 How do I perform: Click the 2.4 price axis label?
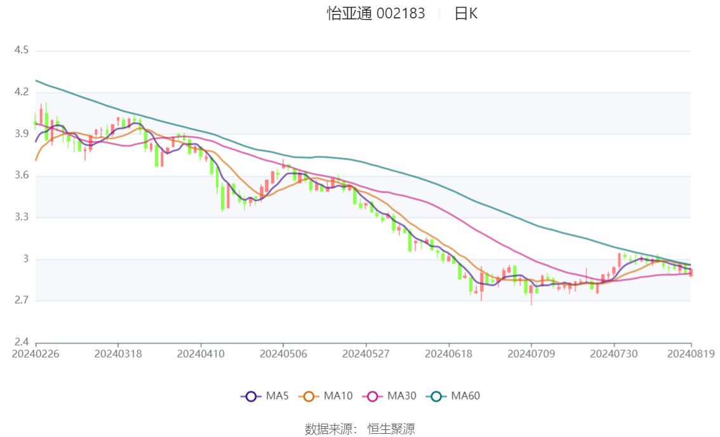tap(21, 342)
